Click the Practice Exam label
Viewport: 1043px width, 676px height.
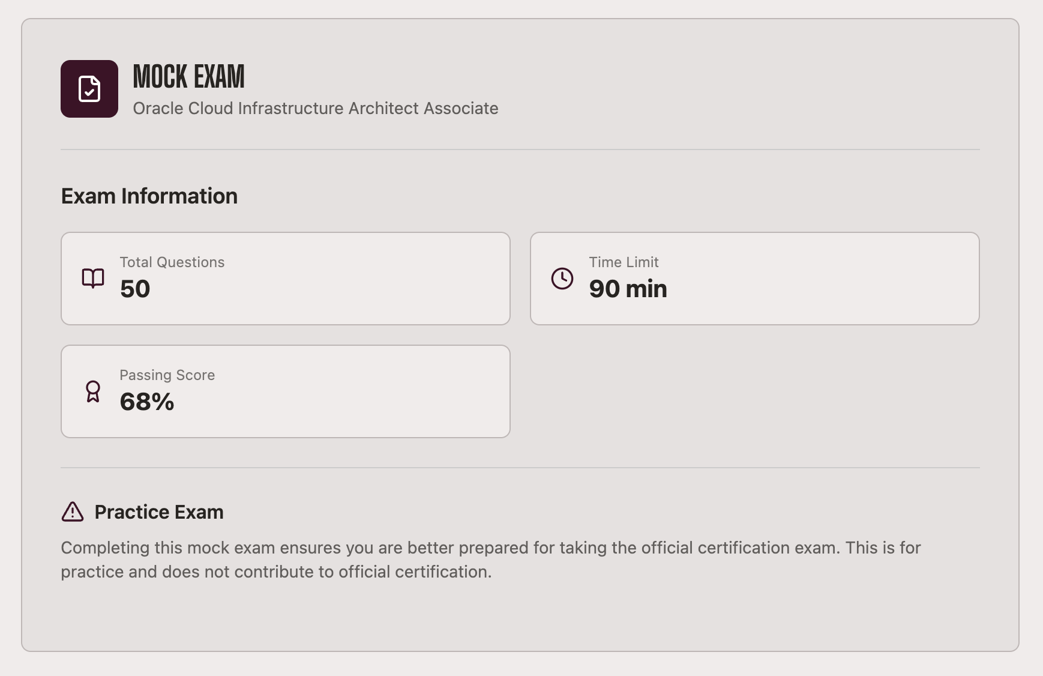158,512
